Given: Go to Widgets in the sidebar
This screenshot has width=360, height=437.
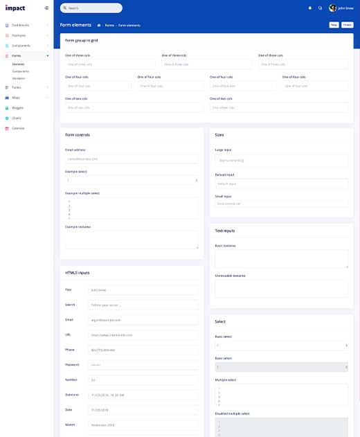Looking at the screenshot, I should point(17,108).
